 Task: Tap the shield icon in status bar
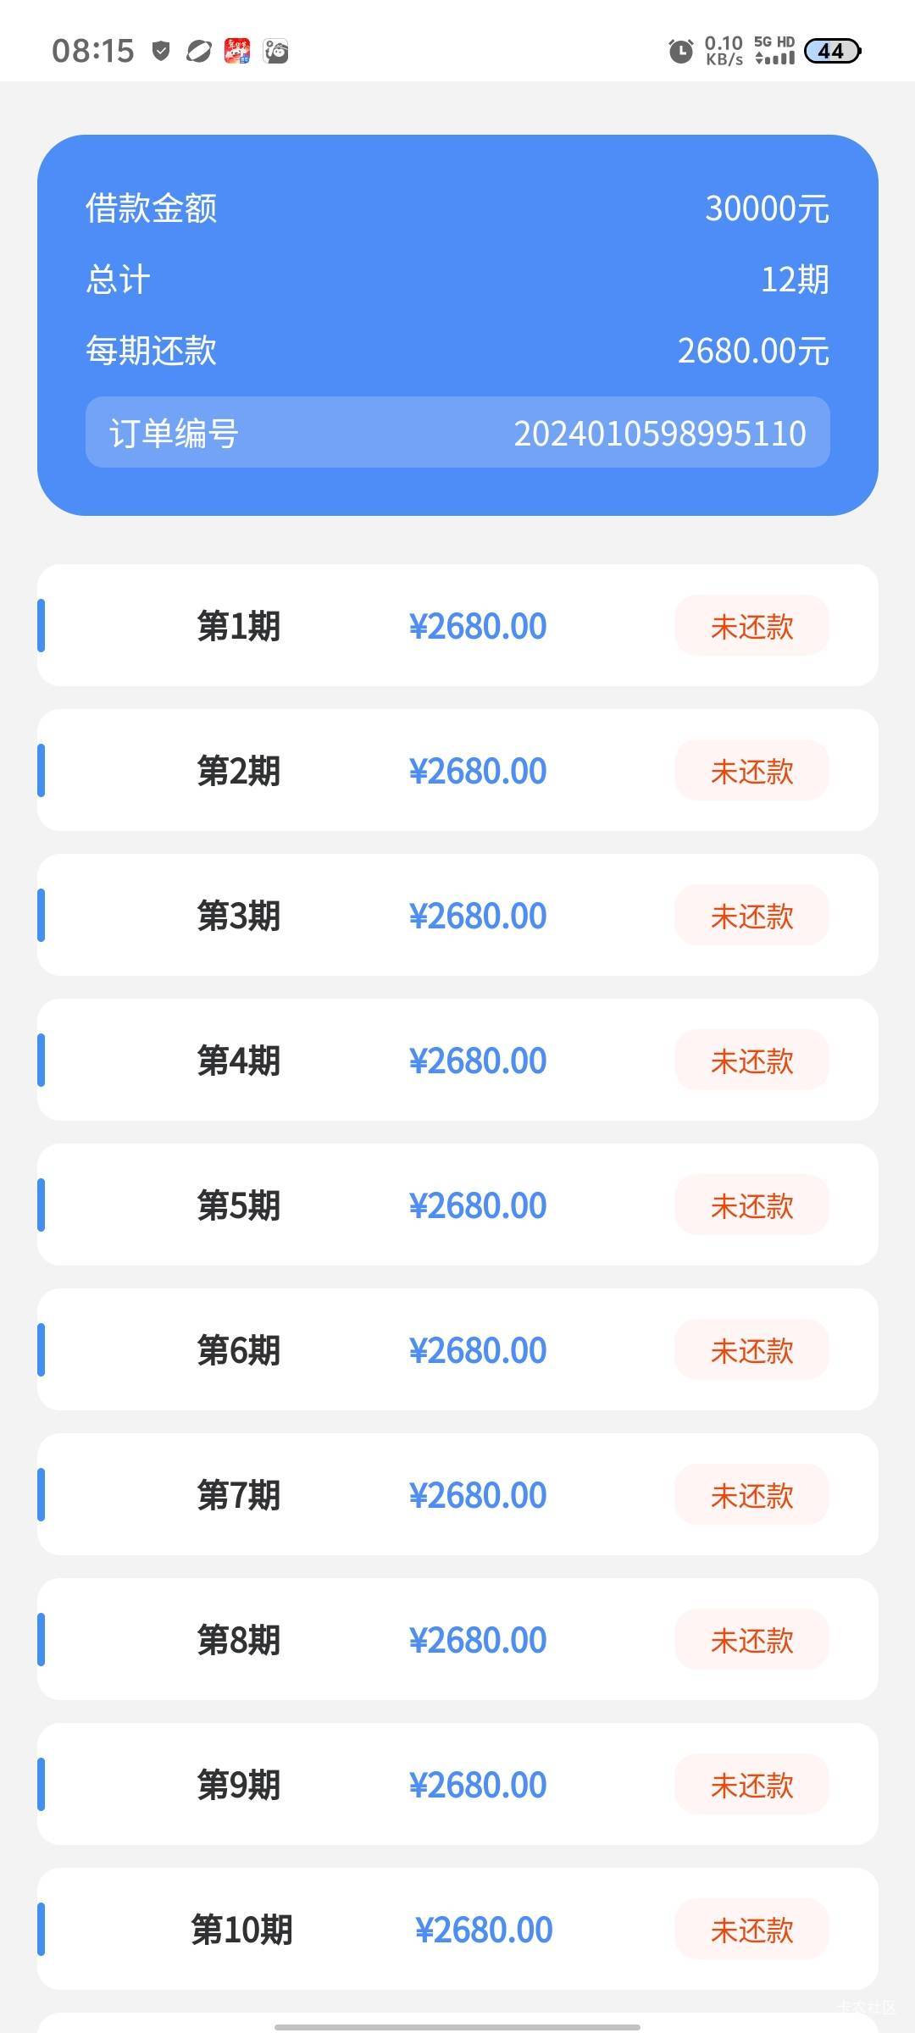161,51
